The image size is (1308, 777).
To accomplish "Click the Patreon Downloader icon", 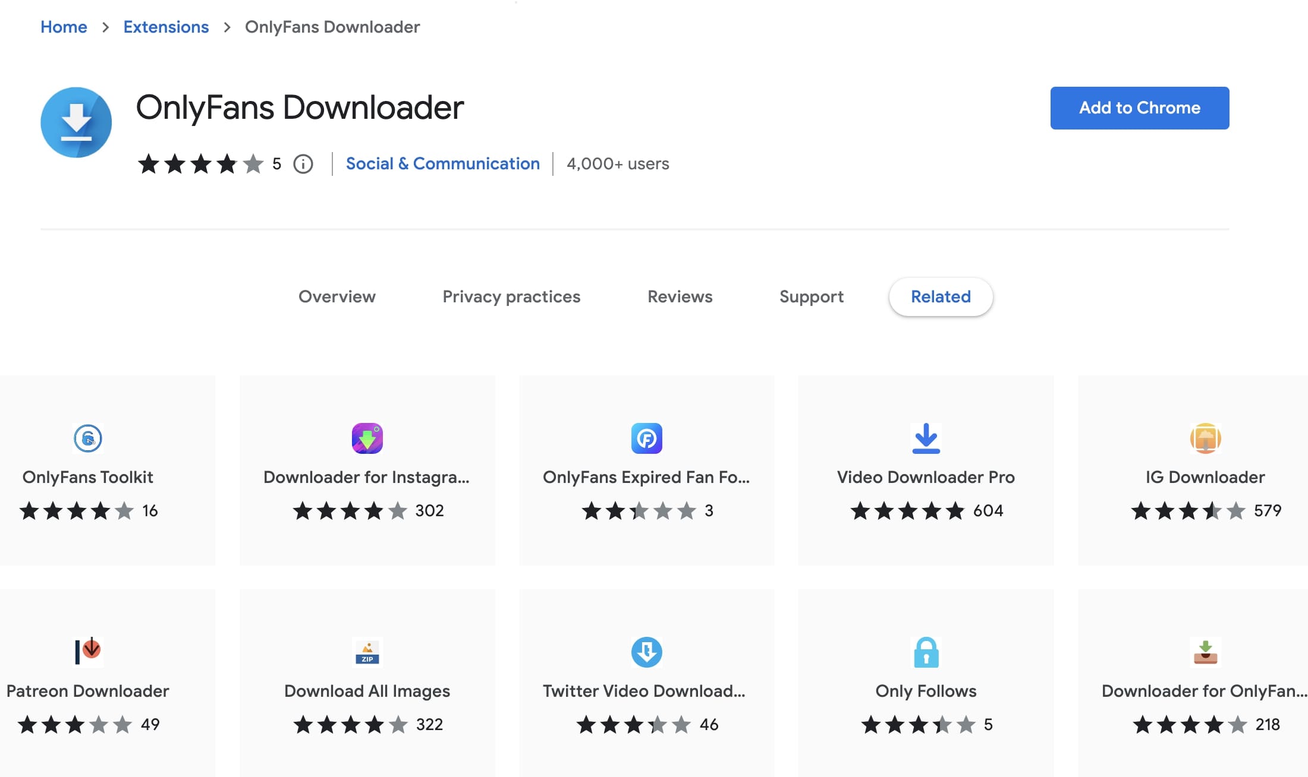I will (x=88, y=651).
